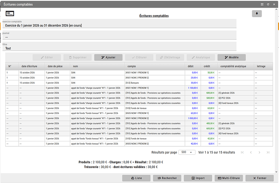Click the Fermer button
The image size is (279, 183).
click(260, 178)
